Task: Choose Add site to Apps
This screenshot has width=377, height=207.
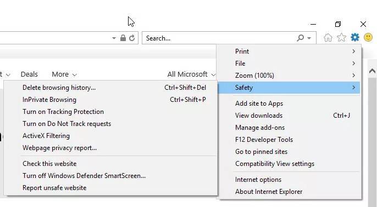Action: (x=289, y=104)
